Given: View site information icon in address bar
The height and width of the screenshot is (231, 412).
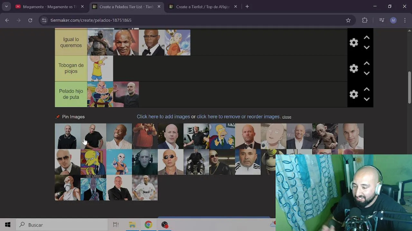Looking at the screenshot, I should [44, 20].
